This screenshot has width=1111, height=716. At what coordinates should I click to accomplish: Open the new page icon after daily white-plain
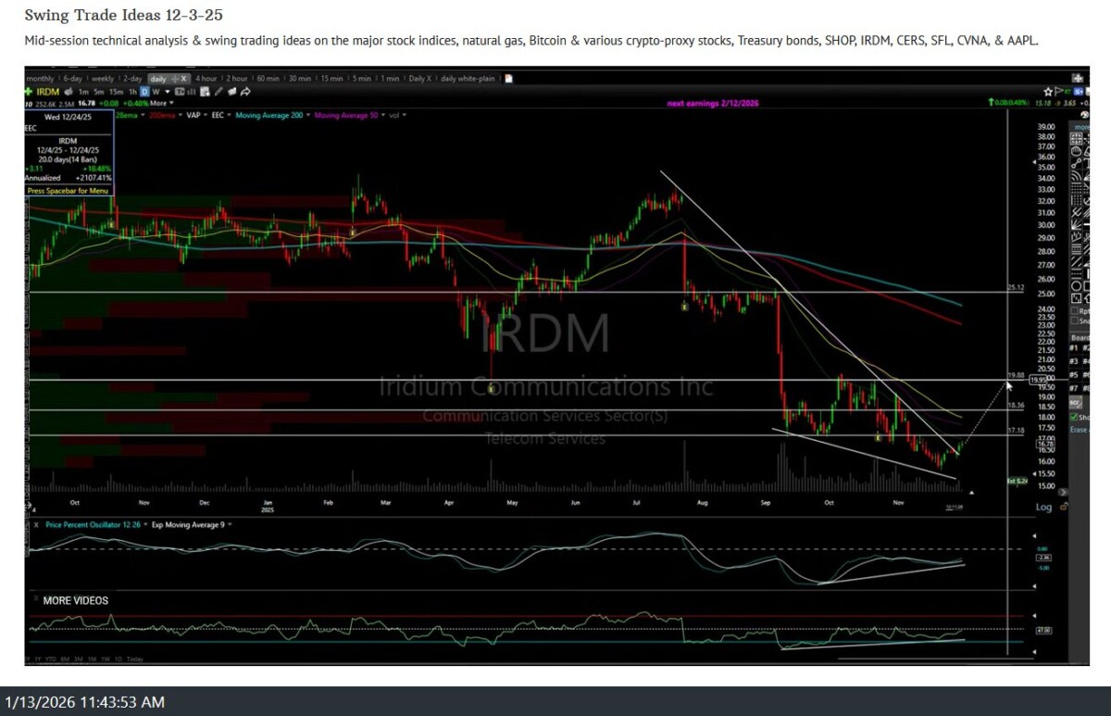[508, 79]
